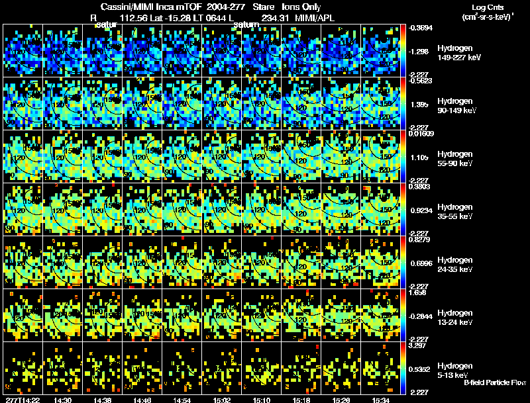Open the 5-13 keV image panel at 15:02
This screenshot has width=530, height=403.
[222, 369]
